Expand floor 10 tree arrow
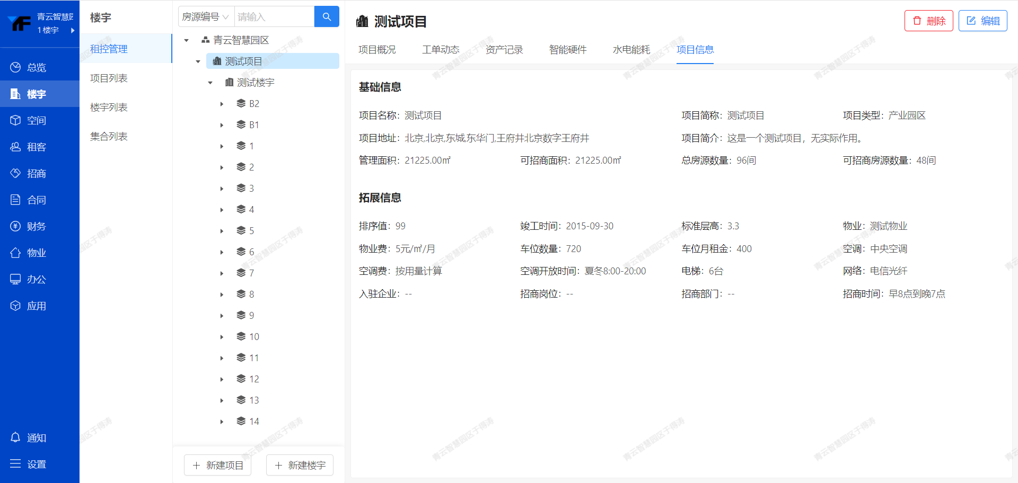Screen dimensions: 1018x483 tap(222, 337)
